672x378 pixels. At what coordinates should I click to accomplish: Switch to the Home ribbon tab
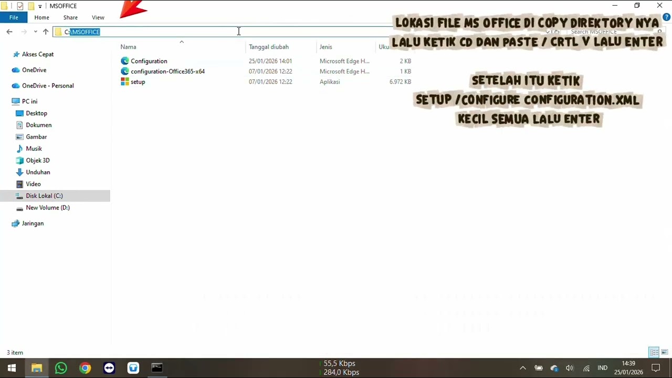point(41,17)
